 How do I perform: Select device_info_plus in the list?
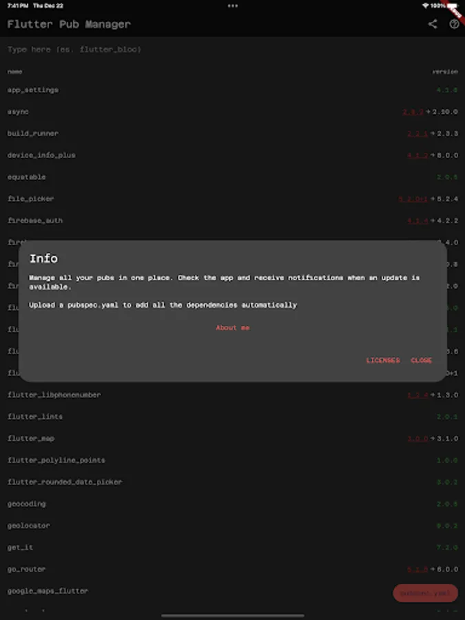click(x=233, y=156)
